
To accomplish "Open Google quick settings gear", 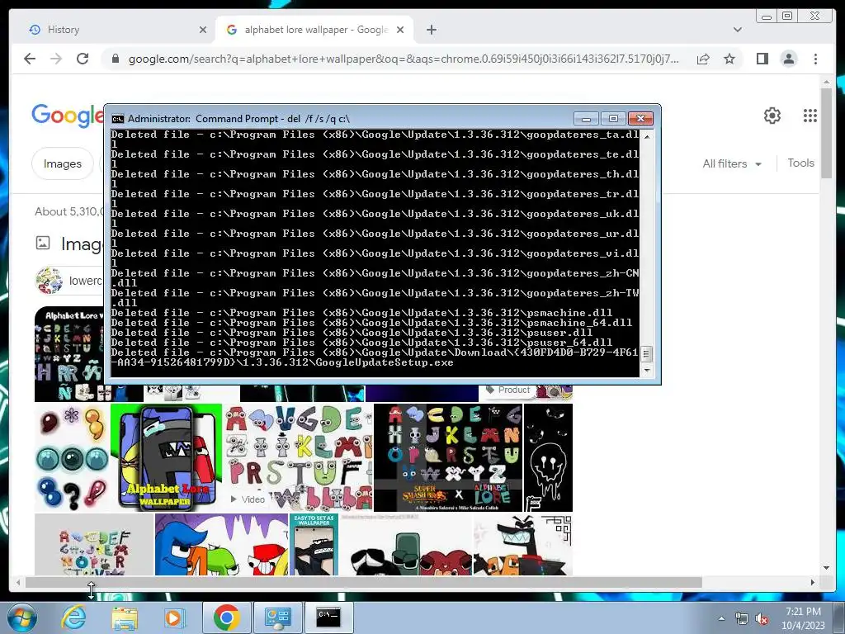I will (772, 116).
